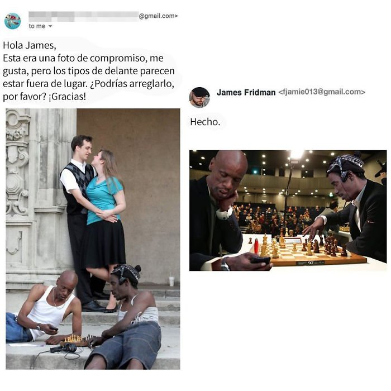
Task: Click the phone held in the tournament photo
Action: 261,260
